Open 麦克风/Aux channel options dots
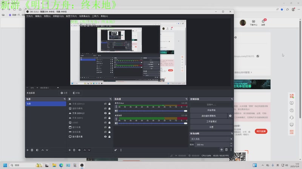Screen dimensions: 302x169 click(116, 107)
